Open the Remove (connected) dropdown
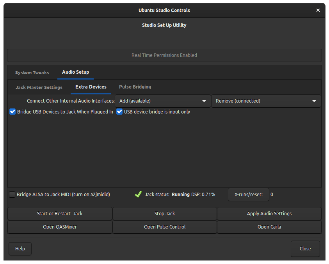Screen dimensions: 329x264 (x=266, y=101)
